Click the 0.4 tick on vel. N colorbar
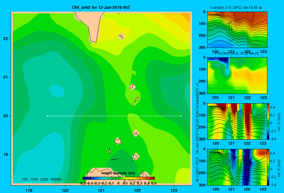The height and width of the screenshot is (193, 284). point(272,107)
